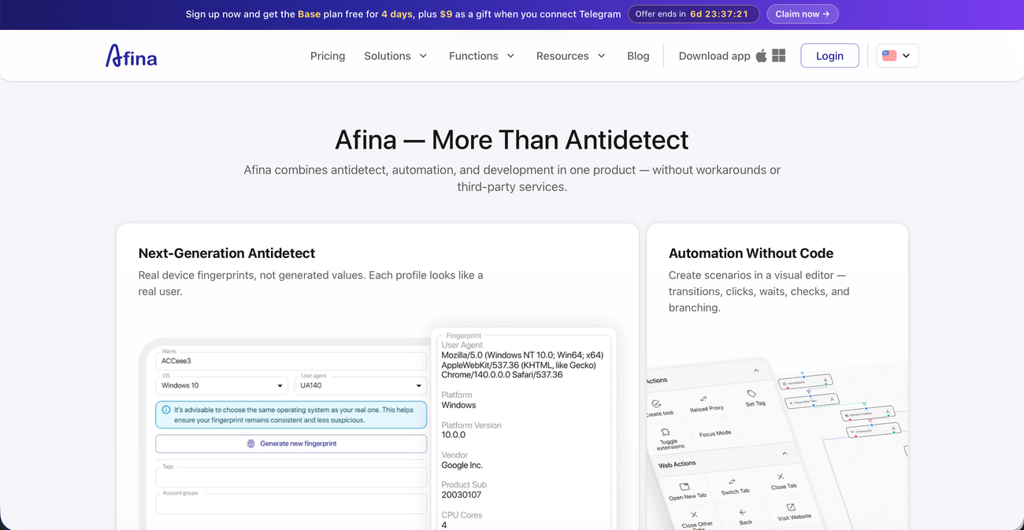Collapse the Web Actions section chevron
The height and width of the screenshot is (530, 1024).
pyautogui.click(x=785, y=454)
